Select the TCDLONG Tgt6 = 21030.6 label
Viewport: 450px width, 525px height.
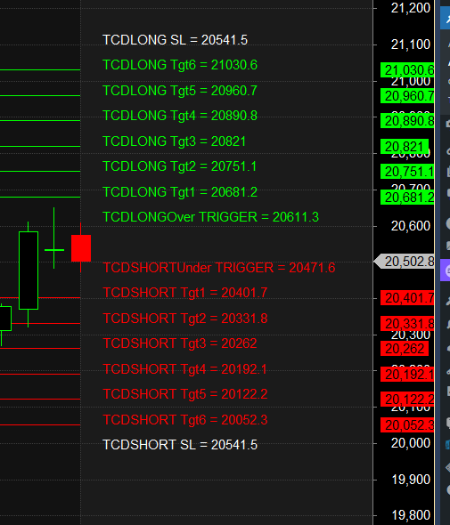point(180,65)
